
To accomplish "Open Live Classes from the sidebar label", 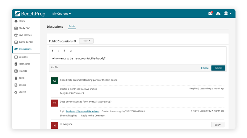I will click(x=25, y=35).
